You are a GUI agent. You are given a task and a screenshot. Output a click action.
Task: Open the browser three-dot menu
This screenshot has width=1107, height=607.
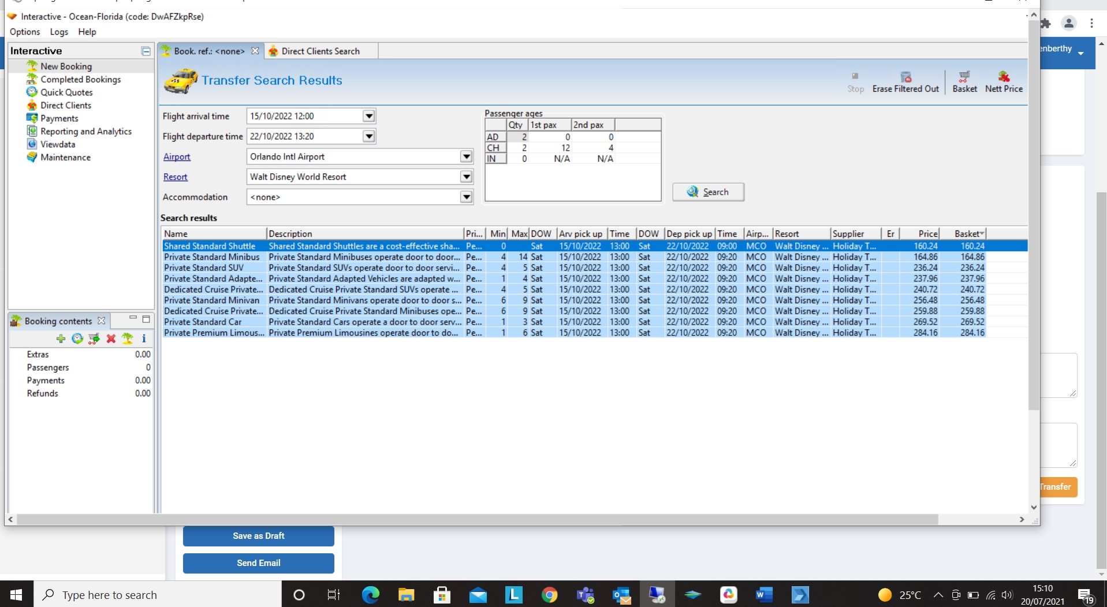click(1091, 23)
